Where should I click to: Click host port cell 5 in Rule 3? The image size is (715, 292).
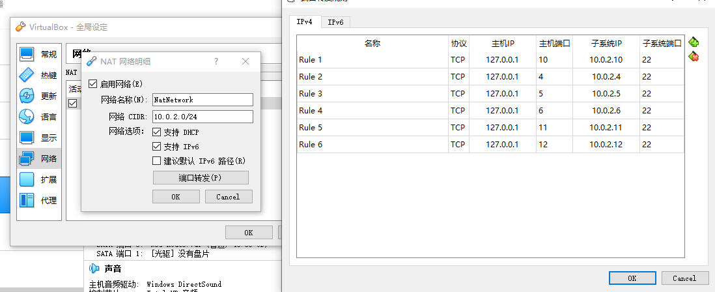pos(555,94)
